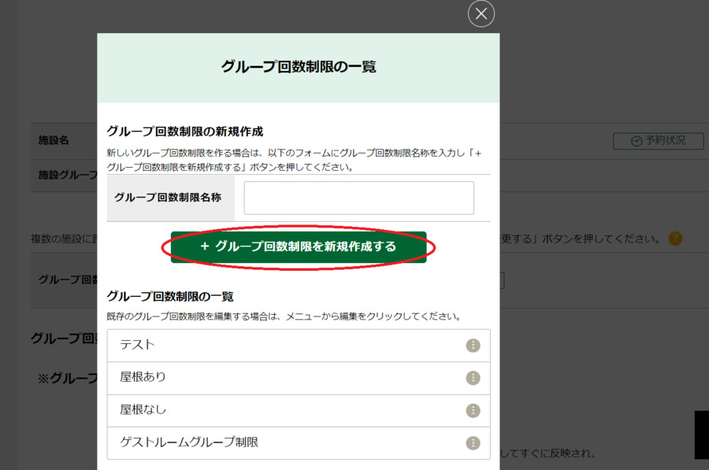Screen dimensions: 709x470
Task: Click the グループ回数制限の新規作成 heading
Action: coord(184,131)
